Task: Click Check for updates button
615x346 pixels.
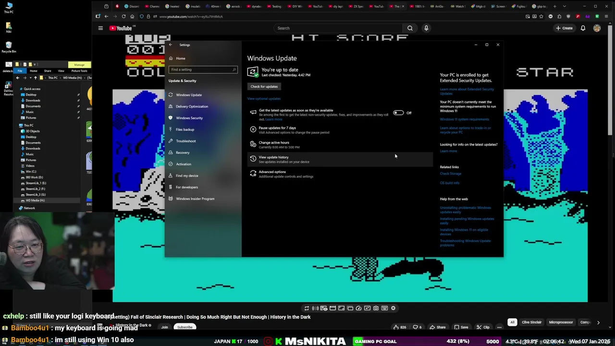Action: (264, 86)
